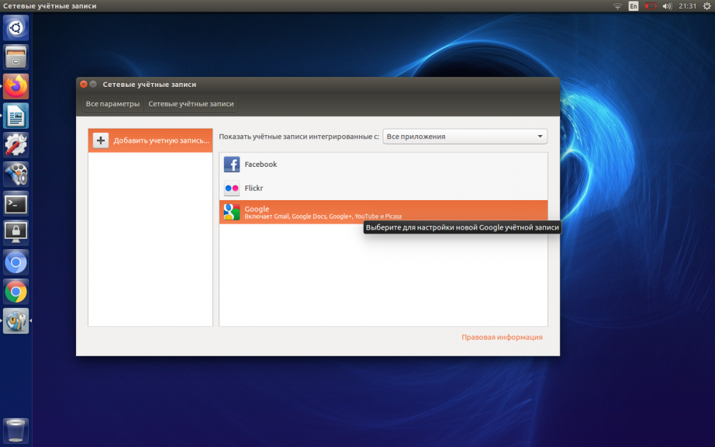Open the Wi-Fi network indicator
The width and height of the screenshot is (715, 447).
[x=617, y=6]
